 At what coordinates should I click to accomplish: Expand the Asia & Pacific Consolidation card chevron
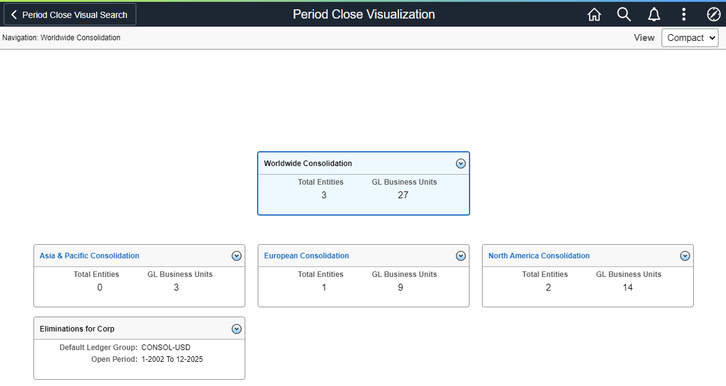pos(236,255)
